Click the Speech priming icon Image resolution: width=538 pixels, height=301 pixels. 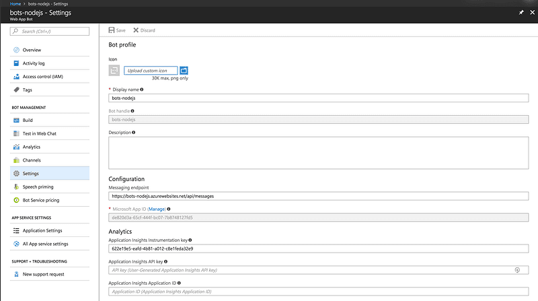(16, 187)
